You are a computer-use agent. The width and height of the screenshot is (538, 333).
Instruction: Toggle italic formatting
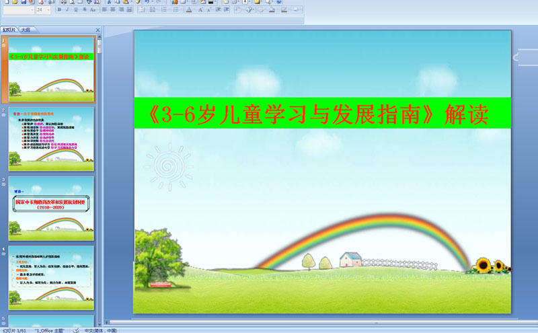[x=68, y=9]
